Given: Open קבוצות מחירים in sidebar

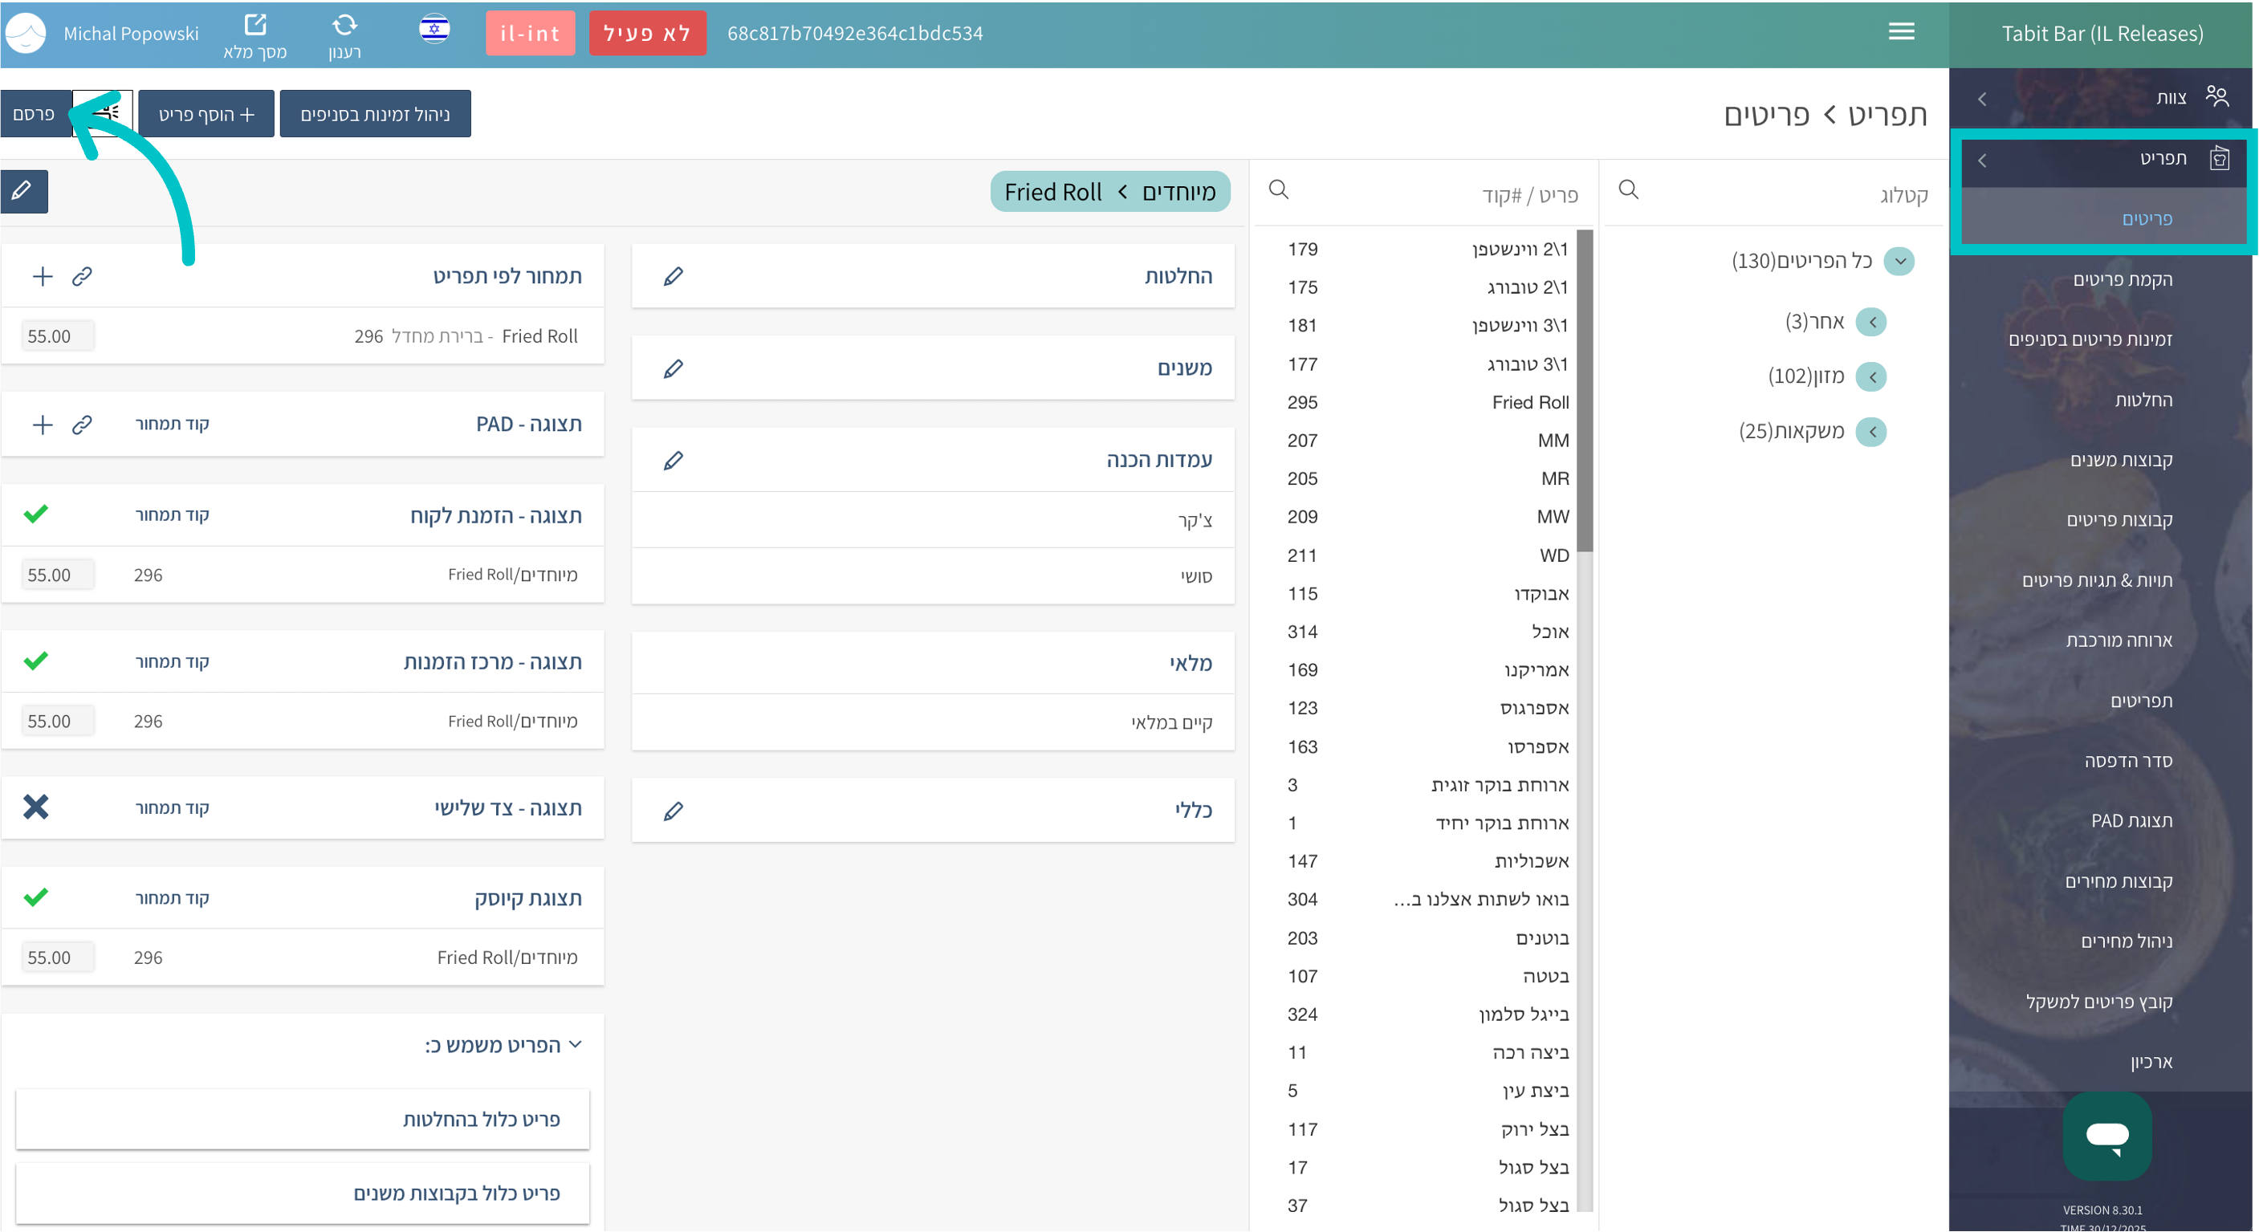Looking at the screenshot, I should click(2119, 881).
